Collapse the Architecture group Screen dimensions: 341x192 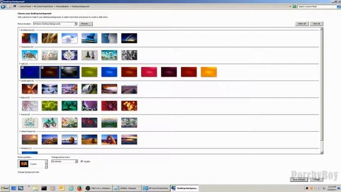click(x=20, y=30)
